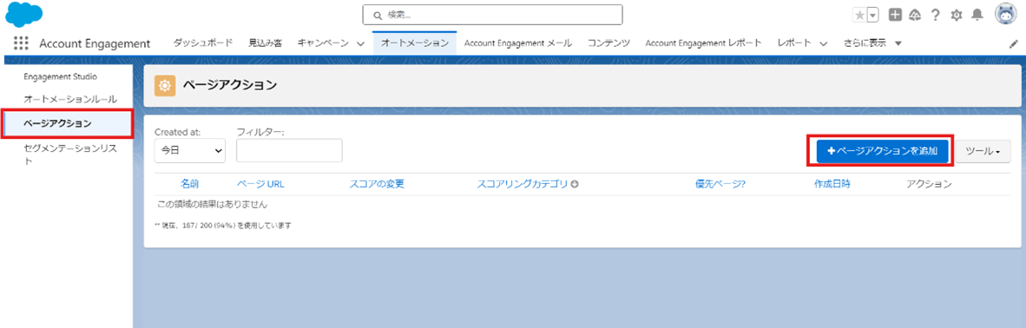Viewport: 1026px width, 328px height.
Task: Click the スコアリングカテゴリ info icon
Action: click(575, 184)
